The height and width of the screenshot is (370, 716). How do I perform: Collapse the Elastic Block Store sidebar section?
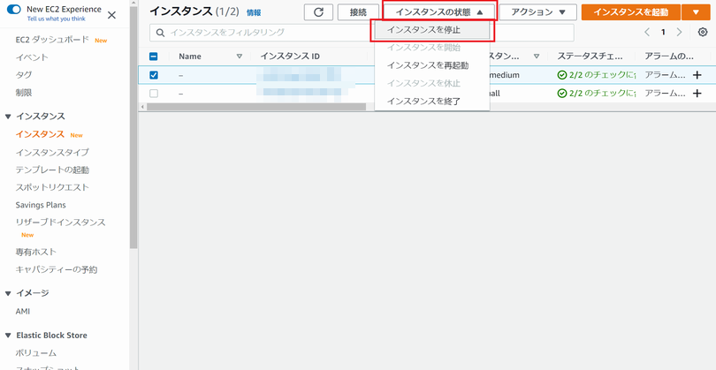pos(8,336)
